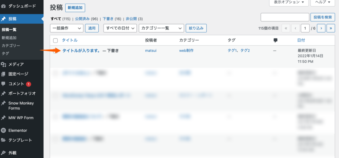Click the web制作 category link
Viewport: 339px width, 158px height.
pyautogui.click(x=186, y=50)
